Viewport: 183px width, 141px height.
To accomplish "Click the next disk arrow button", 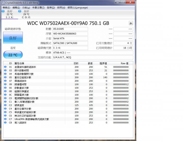I will point(131,23).
